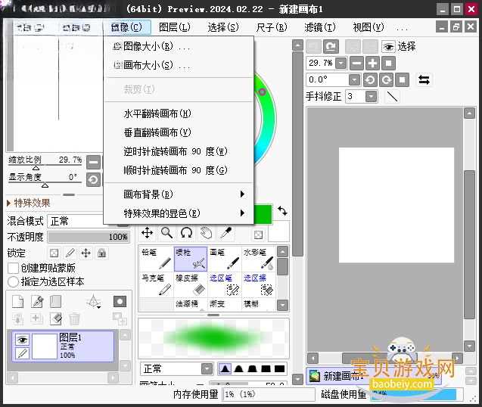The image size is (482, 407).
Task: Tick the 创建剪贴蒙版 checkbox
Action: [x=13, y=268]
